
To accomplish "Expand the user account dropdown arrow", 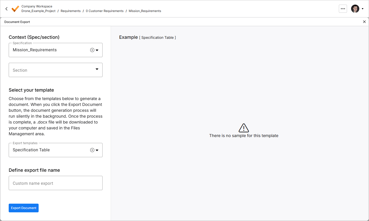I will [363, 9].
